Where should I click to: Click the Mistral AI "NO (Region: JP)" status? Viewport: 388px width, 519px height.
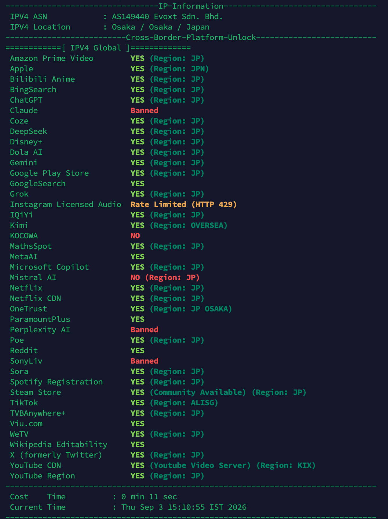pos(165,277)
